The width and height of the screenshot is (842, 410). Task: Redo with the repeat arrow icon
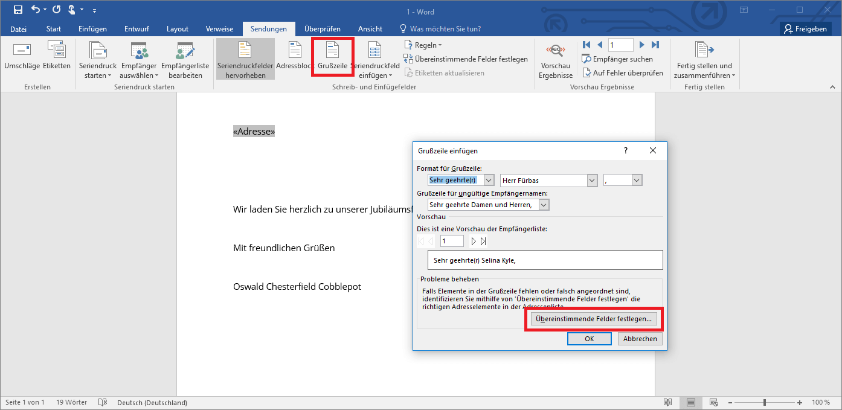[56, 10]
